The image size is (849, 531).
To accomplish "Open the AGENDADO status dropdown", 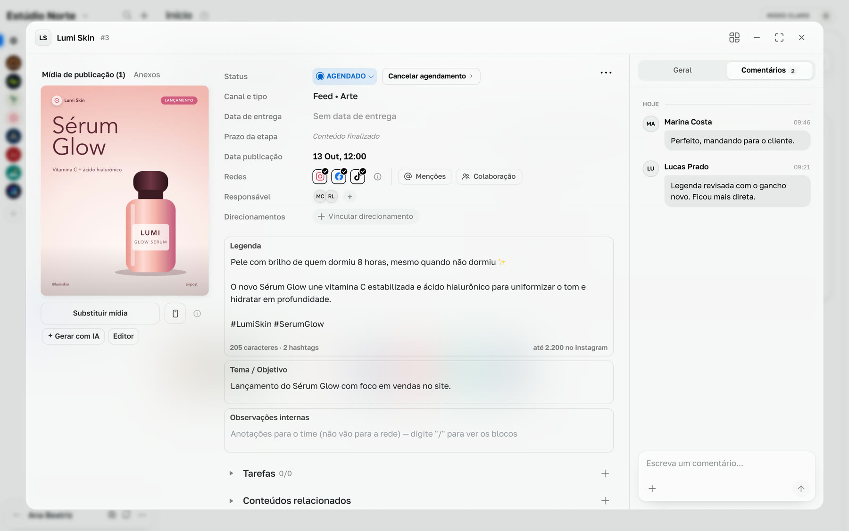I will tap(345, 76).
